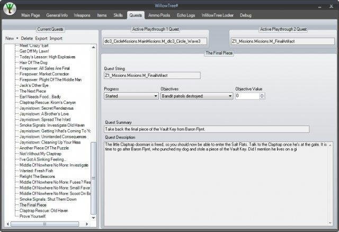Open the Ammo Pools tab
Screen dimensions: 339x232
coord(159,15)
